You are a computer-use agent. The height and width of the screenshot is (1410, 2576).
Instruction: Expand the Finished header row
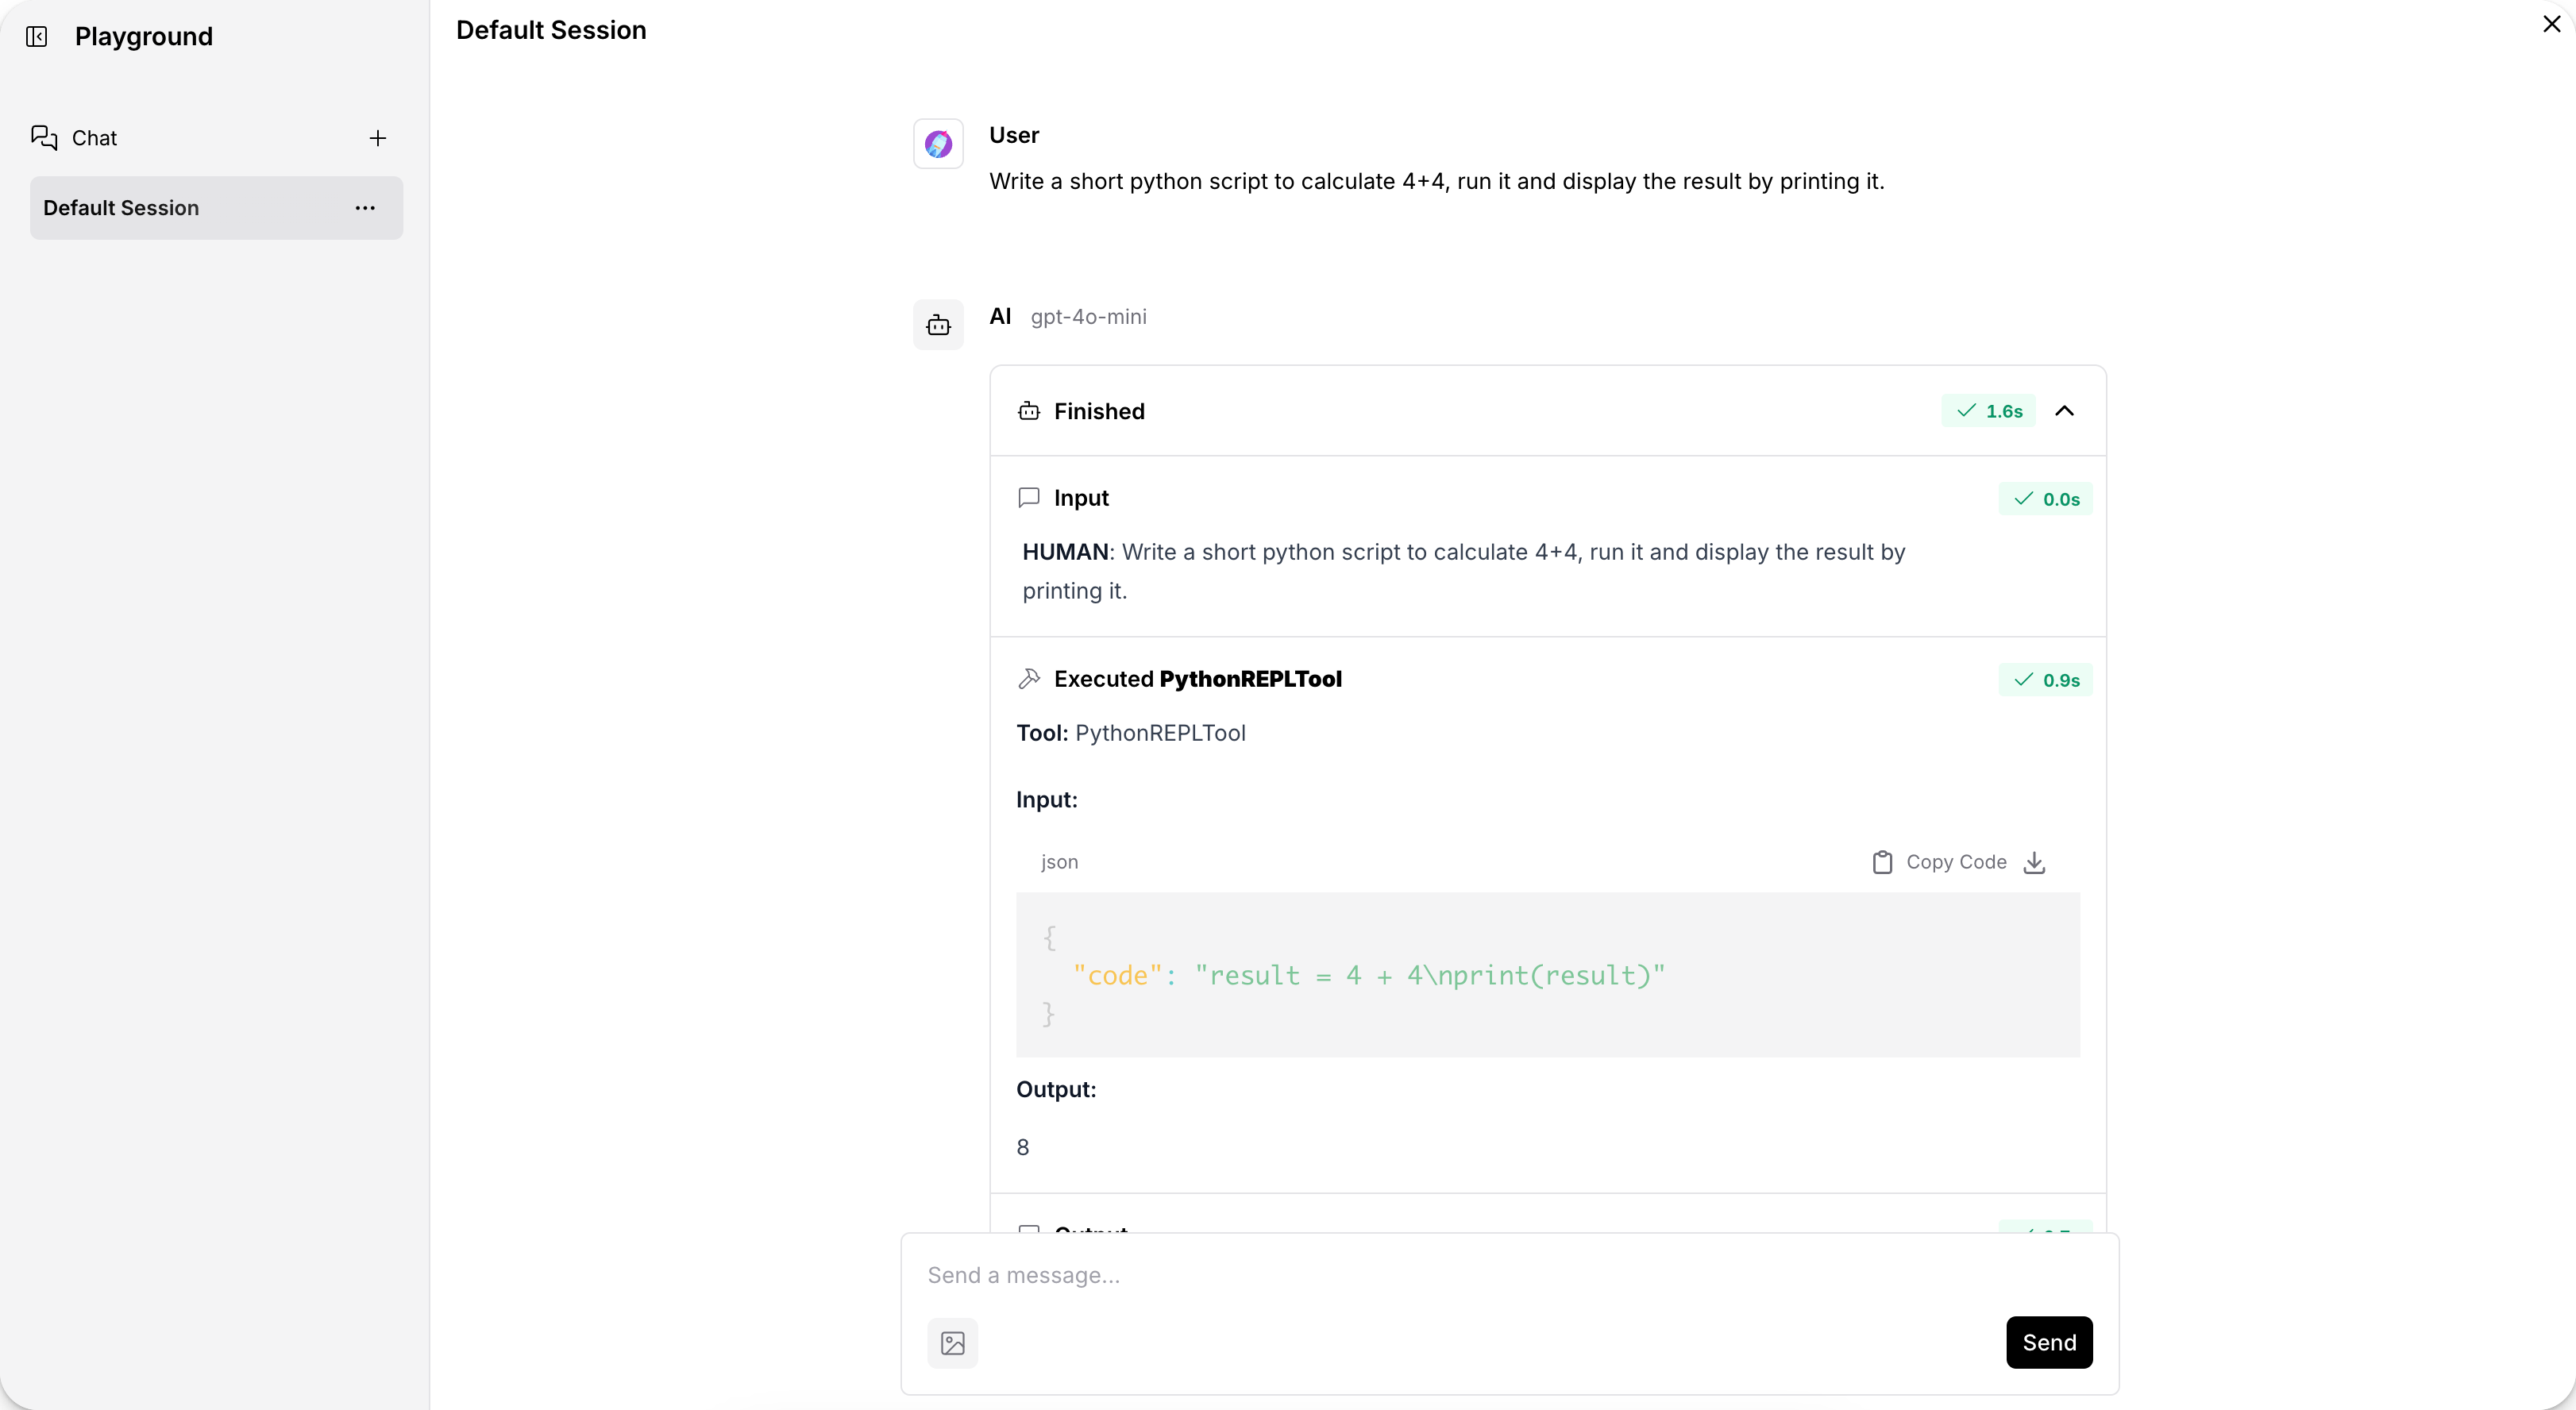click(1098, 411)
